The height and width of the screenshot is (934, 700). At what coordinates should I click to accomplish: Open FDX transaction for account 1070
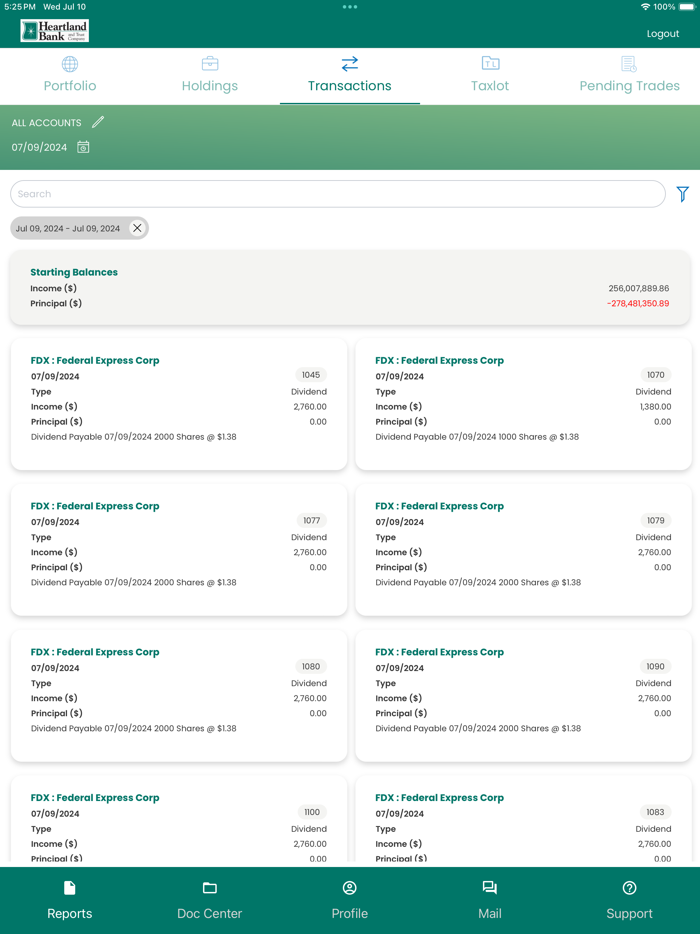(x=524, y=404)
